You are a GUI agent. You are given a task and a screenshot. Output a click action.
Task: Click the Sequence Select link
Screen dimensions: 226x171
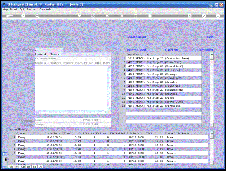pyautogui.click(x=136, y=50)
